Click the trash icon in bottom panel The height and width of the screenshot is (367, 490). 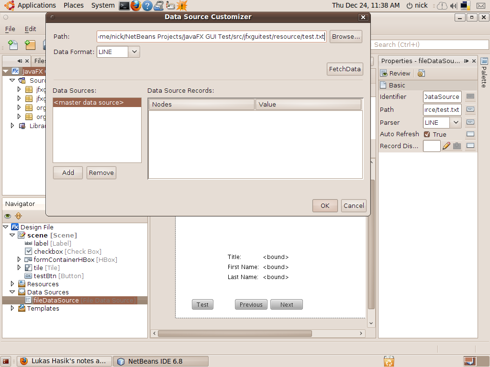pyautogui.click(x=389, y=361)
